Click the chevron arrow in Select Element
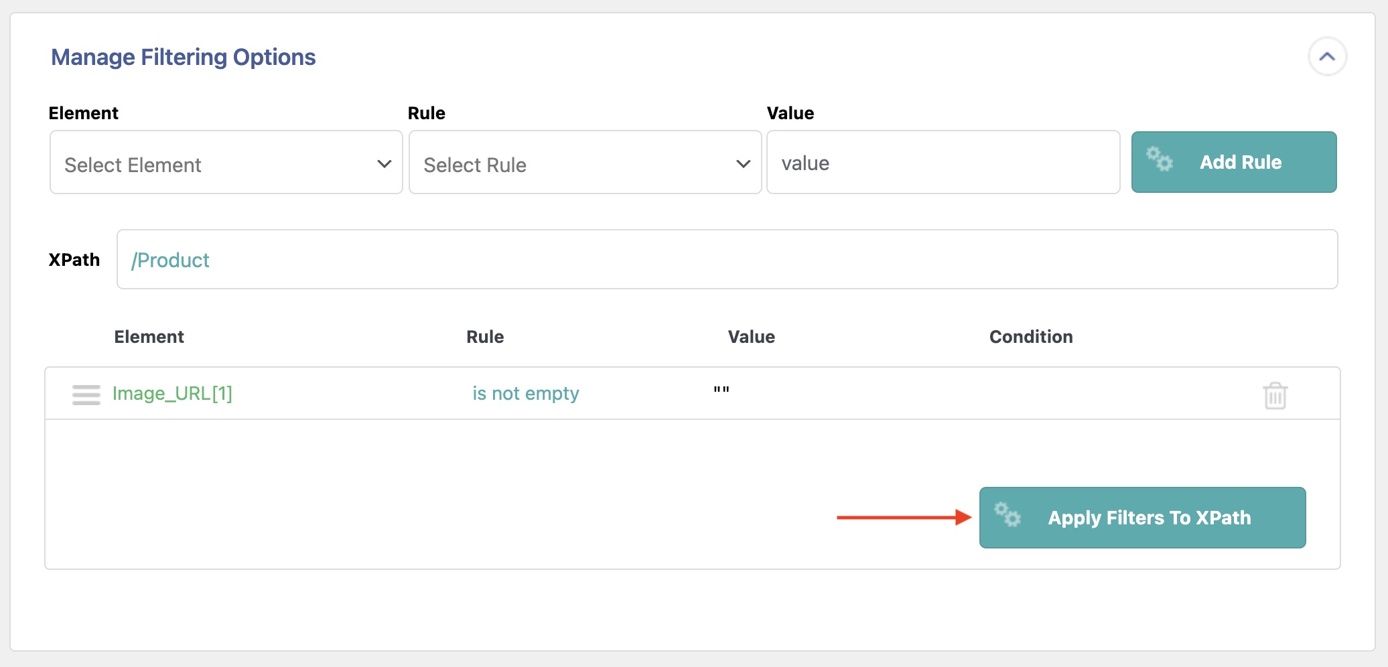 pos(384,164)
